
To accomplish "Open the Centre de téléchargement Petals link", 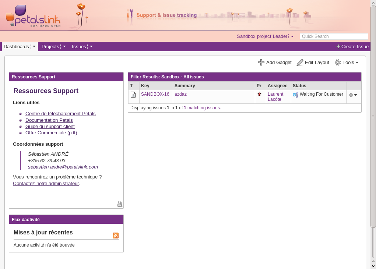I will (x=60, y=113).
